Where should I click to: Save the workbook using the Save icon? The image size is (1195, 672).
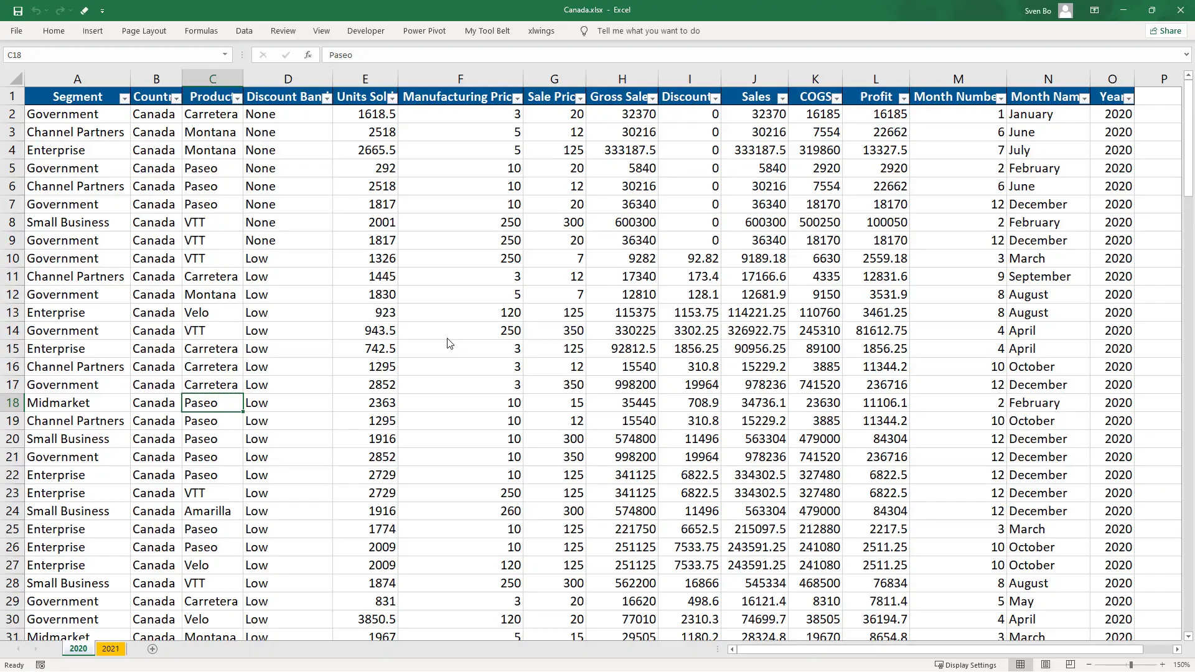coord(17,11)
